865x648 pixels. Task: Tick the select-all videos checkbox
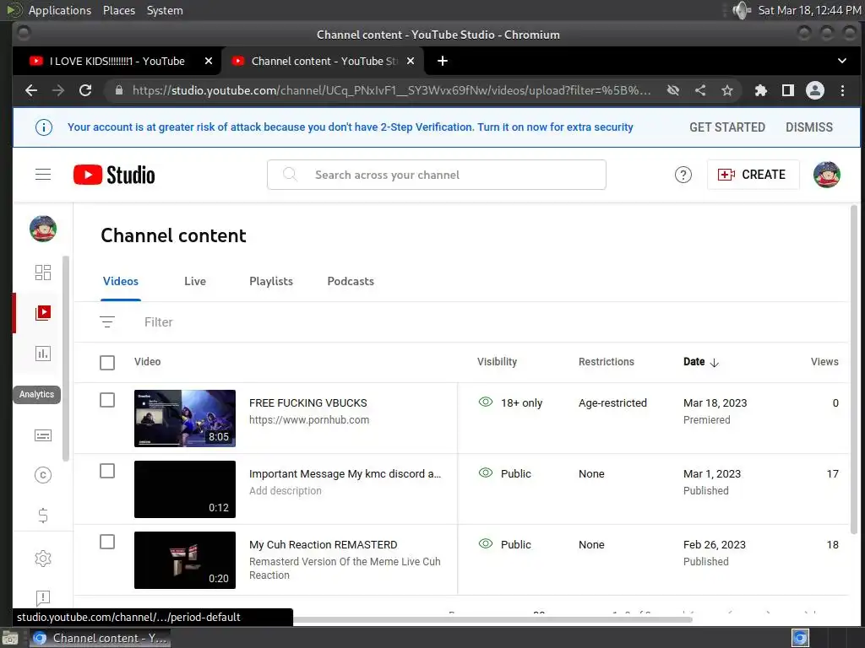pos(107,363)
